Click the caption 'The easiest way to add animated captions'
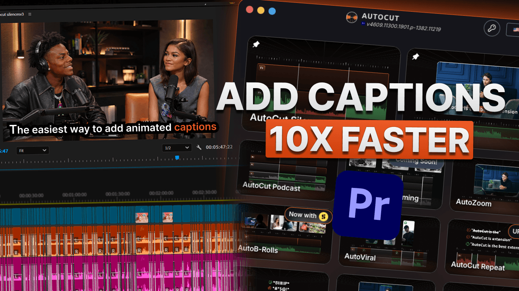The height and width of the screenshot is (291, 519). (x=113, y=128)
